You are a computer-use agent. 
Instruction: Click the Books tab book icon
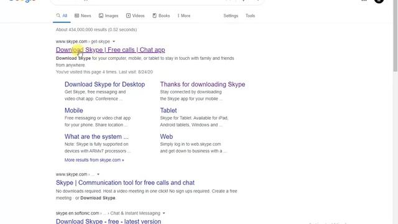pyautogui.click(x=154, y=16)
